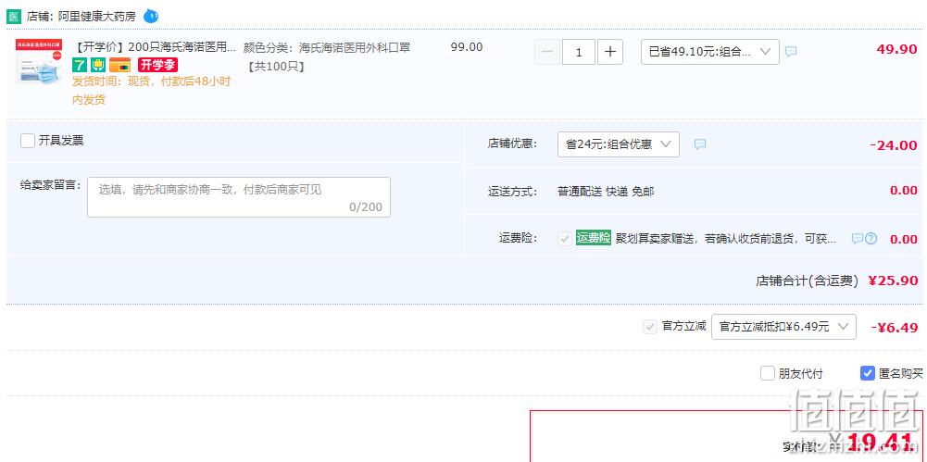This screenshot has width=927, height=462.
Task: Decrease quantity with minus button
Action: point(547,52)
